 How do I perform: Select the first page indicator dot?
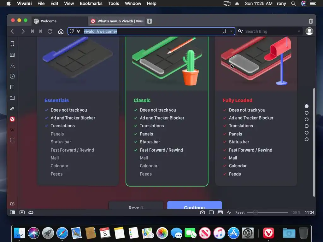tap(307, 106)
